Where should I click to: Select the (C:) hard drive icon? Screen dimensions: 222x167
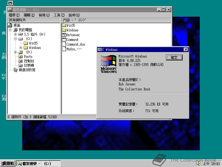pyautogui.click(x=20, y=39)
